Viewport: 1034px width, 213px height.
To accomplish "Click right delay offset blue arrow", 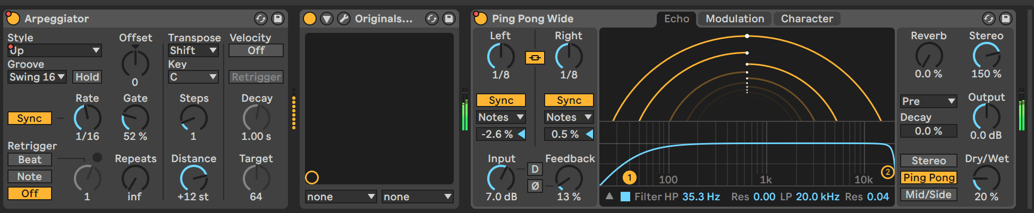I will click(589, 134).
